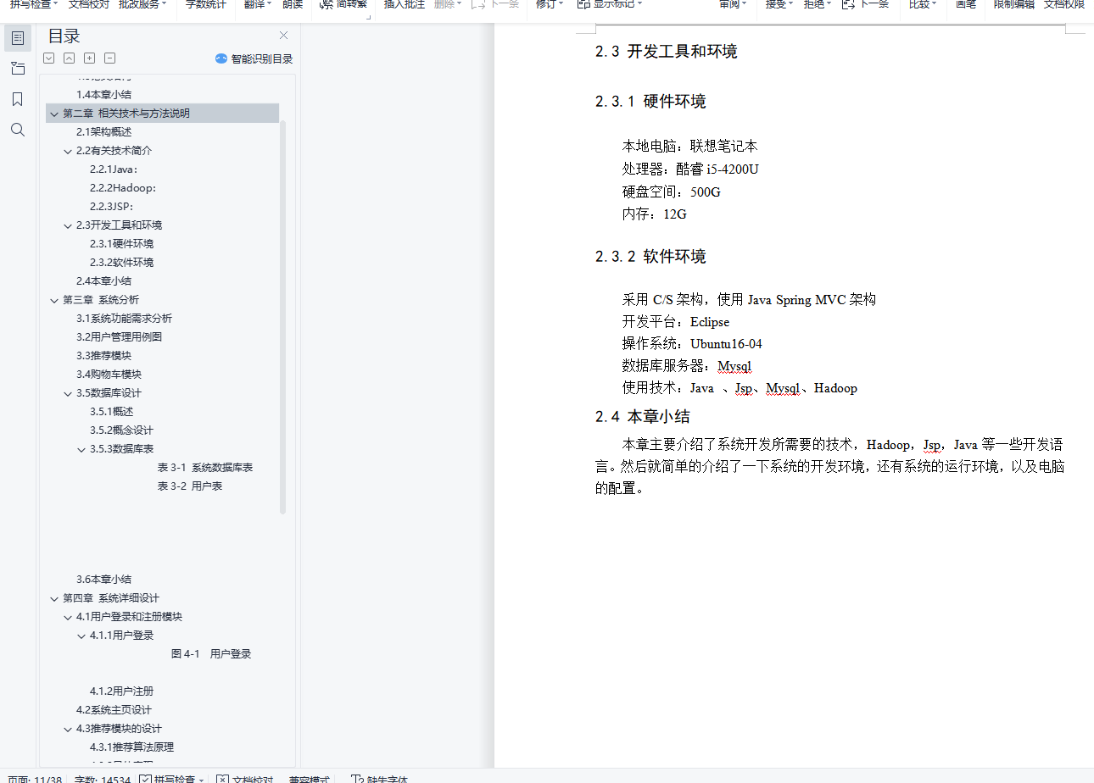Collapse the 4.3推荐模块的设计 tree arrow
Viewport: 1094px width, 783px height.
pos(68,729)
